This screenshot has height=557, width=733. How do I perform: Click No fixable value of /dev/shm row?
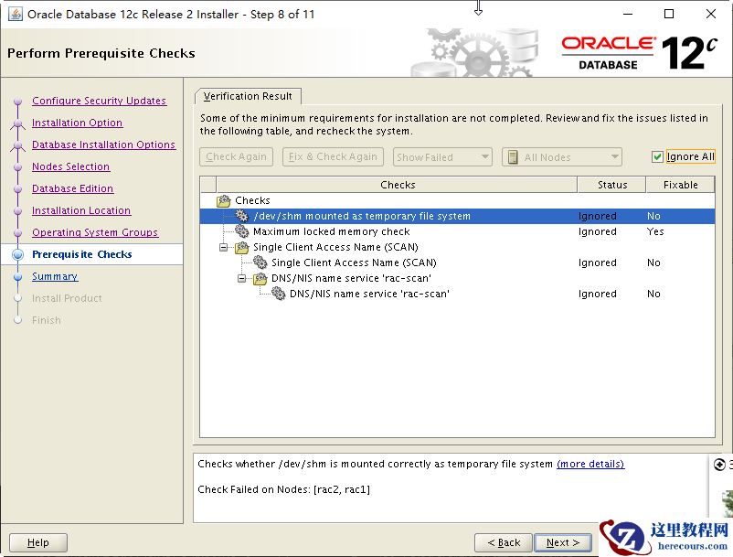pos(653,216)
